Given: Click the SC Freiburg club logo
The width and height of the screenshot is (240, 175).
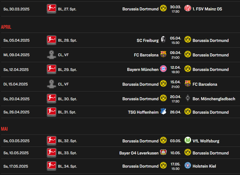Looking at the screenshot, I should [x=163, y=39].
